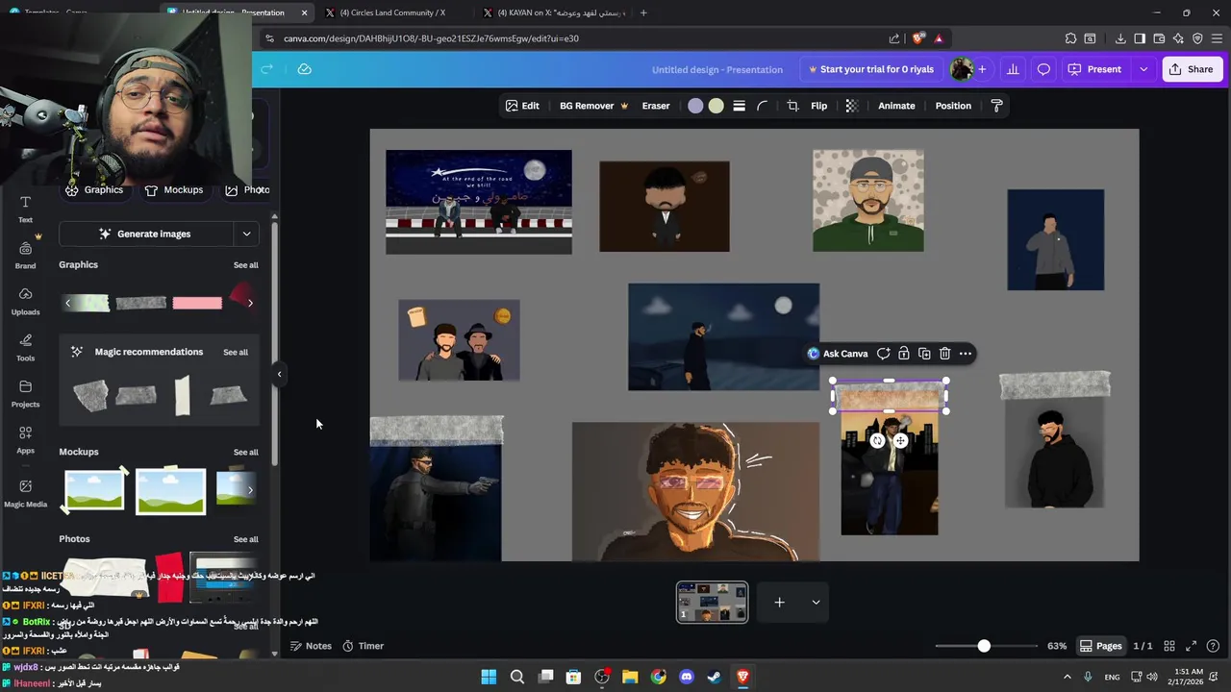Expand the Present dropdown arrow
Screen dimensions: 1231x692
(x=1143, y=69)
